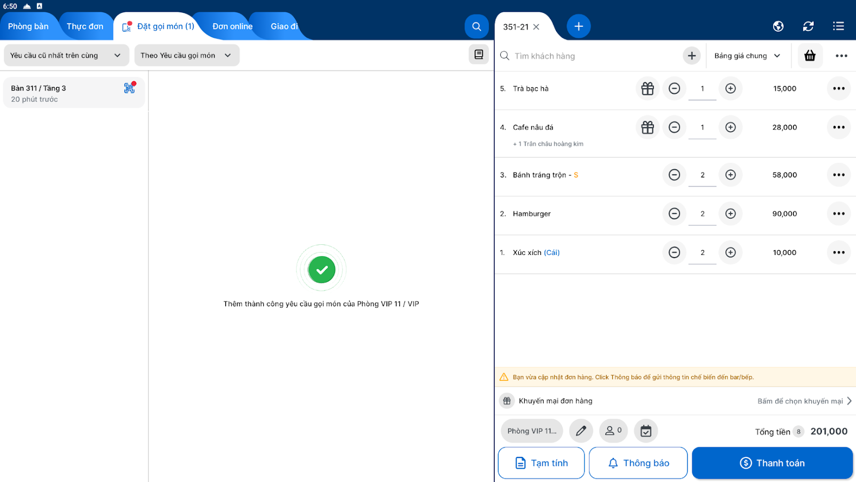Screen dimensions: 856x482
Task: Click the Thanh toán payment button
Action: coord(772,463)
